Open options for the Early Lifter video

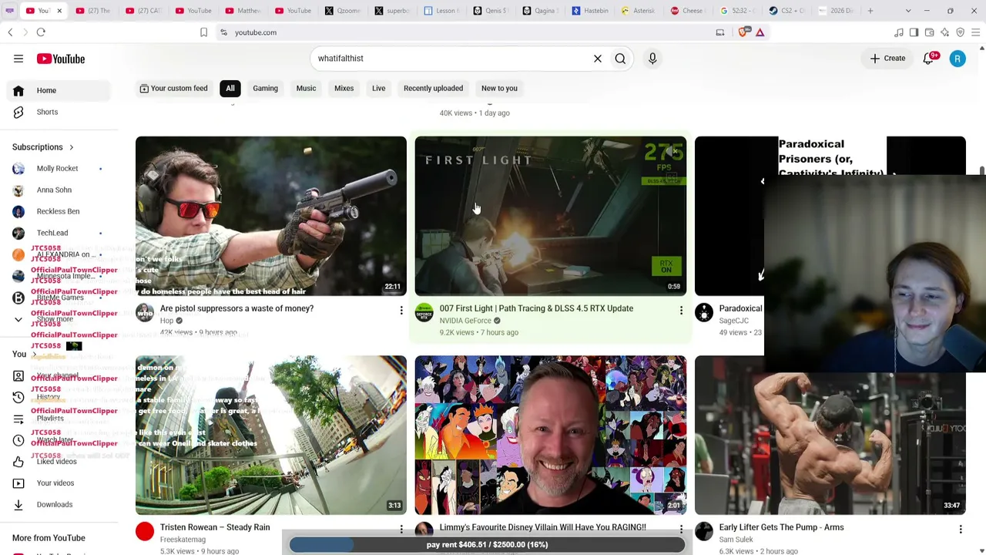click(961, 530)
